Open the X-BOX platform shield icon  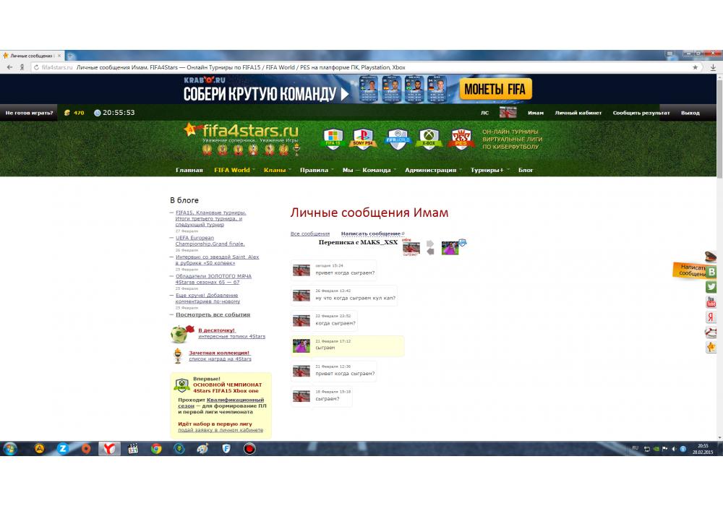(429, 138)
